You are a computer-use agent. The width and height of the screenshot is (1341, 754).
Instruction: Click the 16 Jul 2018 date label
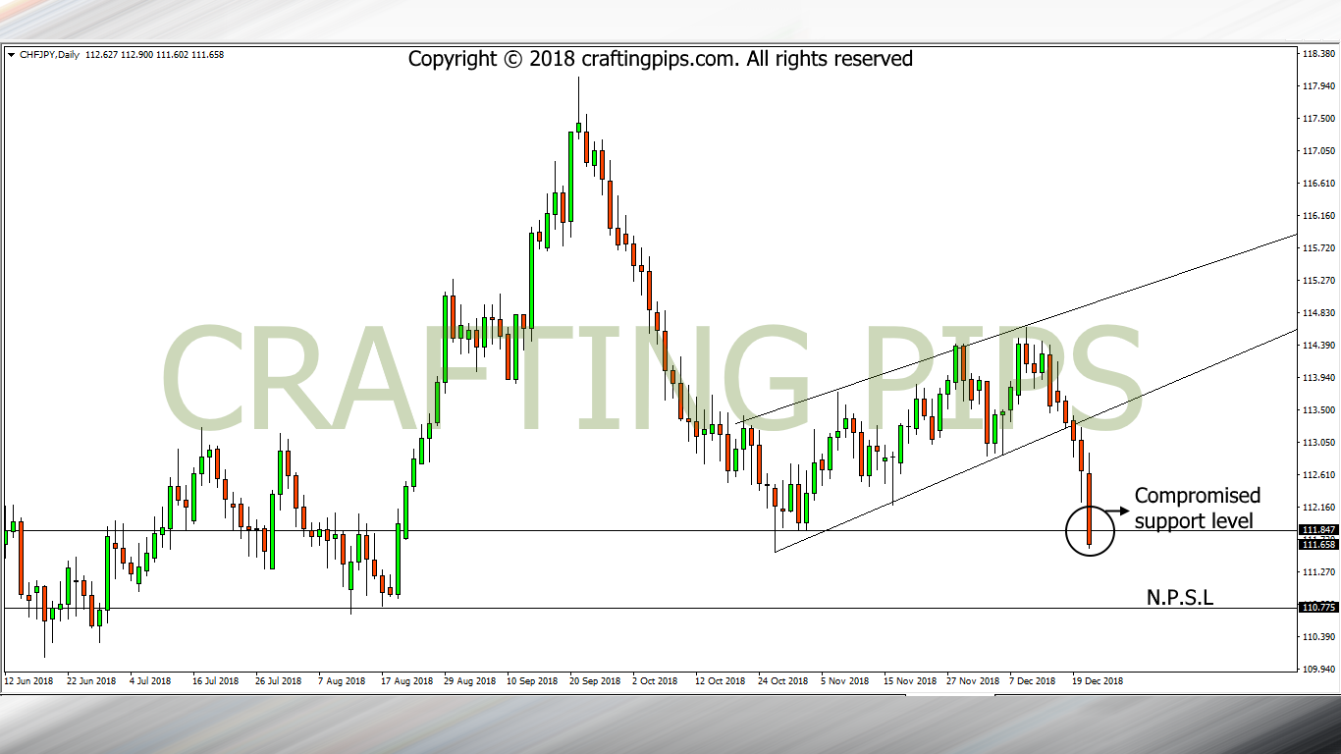click(x=216, y=680)
